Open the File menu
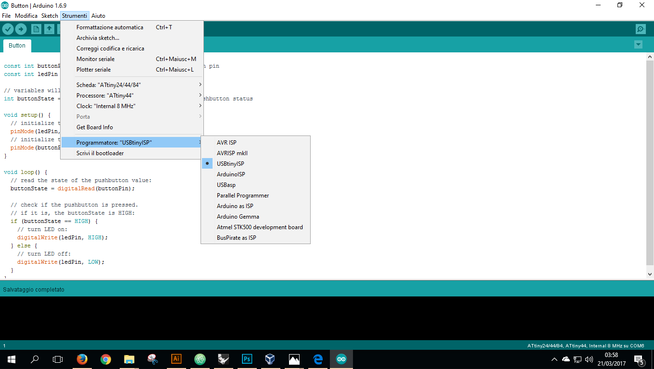 click(x=6, y=16)
